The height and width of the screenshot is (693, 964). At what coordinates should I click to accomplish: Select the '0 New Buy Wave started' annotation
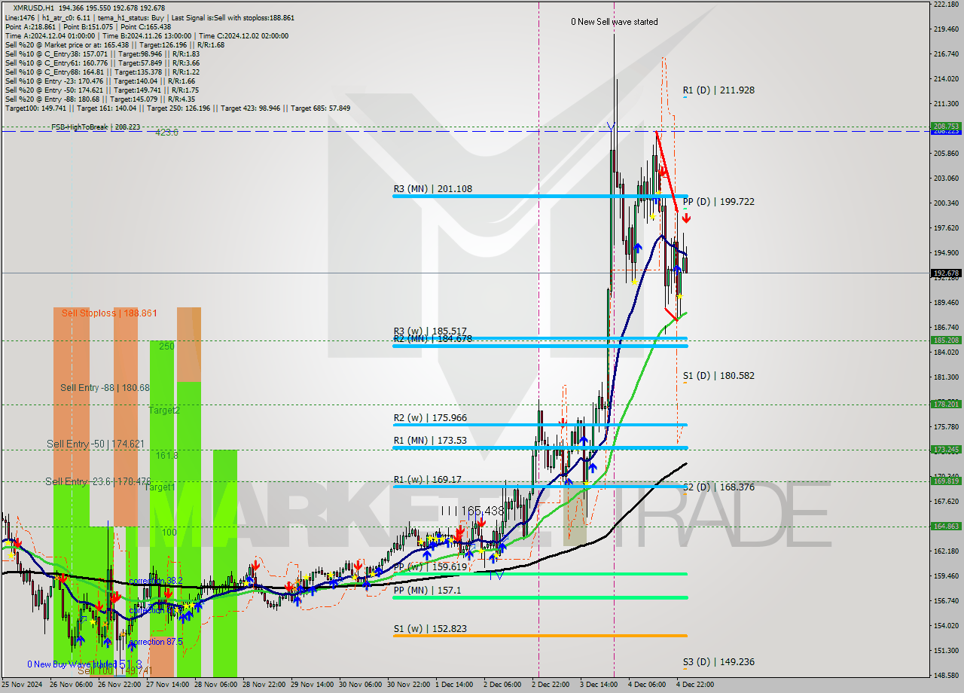(x=71, y=664)
